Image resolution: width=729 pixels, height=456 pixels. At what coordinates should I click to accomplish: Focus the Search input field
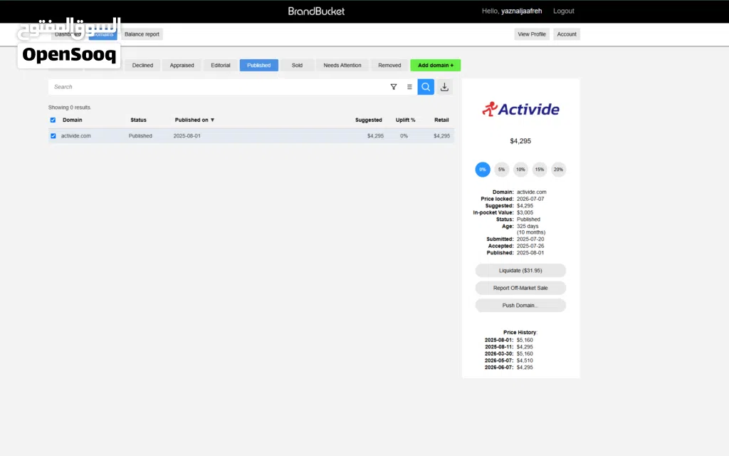coord(219,87)
